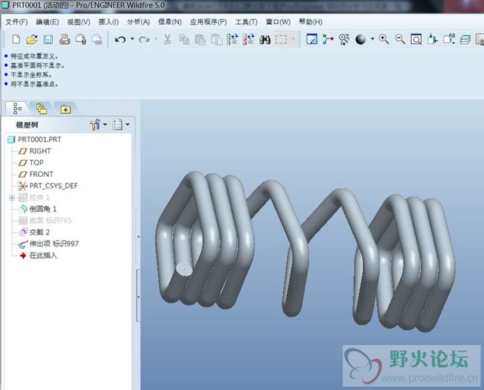Click the 在此插入 insert marker
Image resolution: width=484 pixels, height=390 pixels.
[43, 255]
